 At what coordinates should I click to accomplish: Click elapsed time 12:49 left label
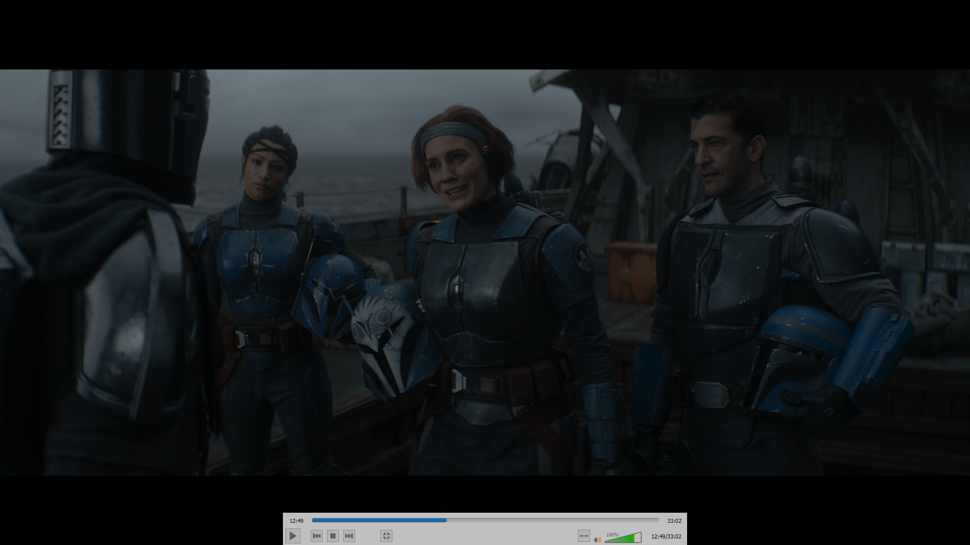point(297,521)
